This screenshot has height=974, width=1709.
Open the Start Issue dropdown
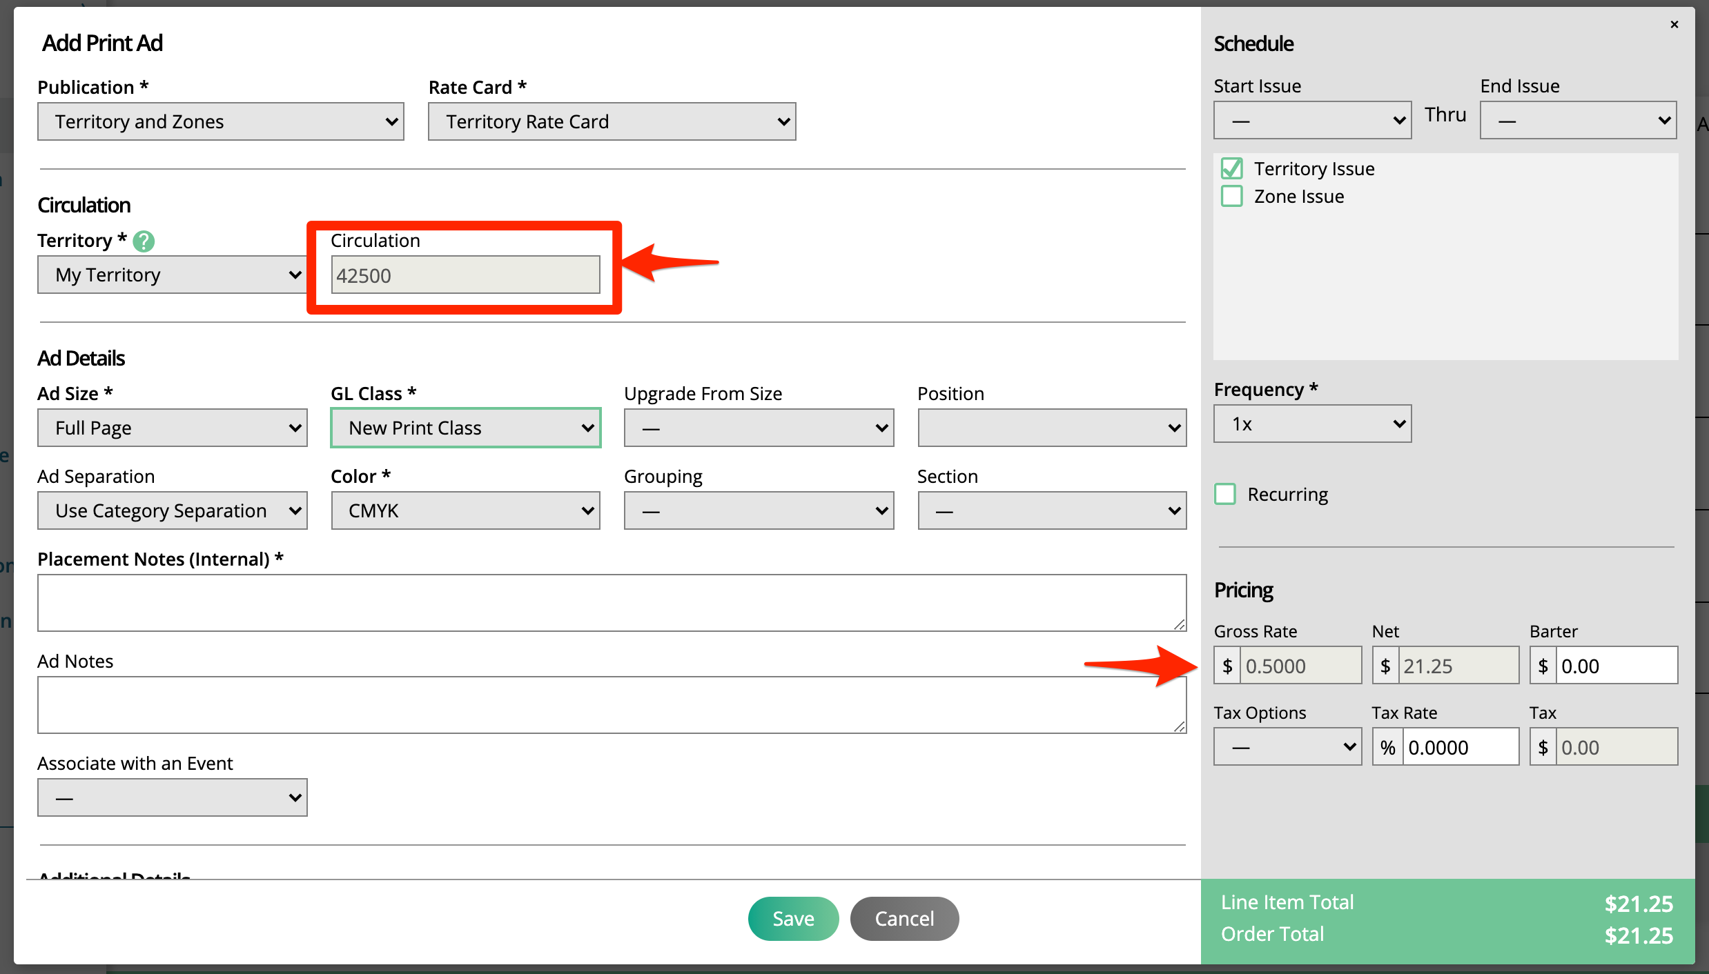tap(1312, 121)
